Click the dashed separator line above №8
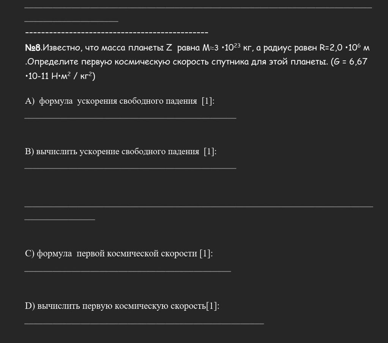Viewport: 388px width, 343px height. pyautogui.click(x=117, y=32)
